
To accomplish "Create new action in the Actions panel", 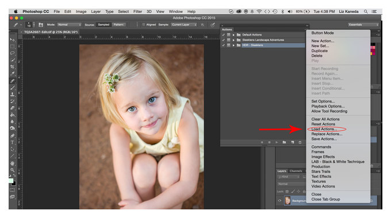I will [293, 142].
